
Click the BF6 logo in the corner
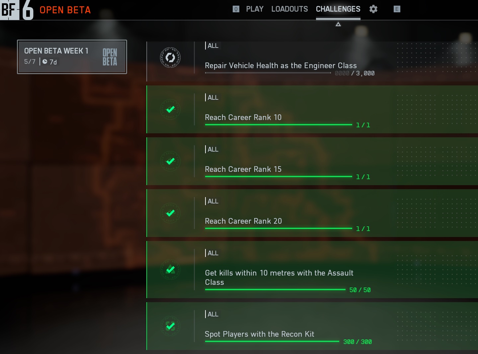17,10
